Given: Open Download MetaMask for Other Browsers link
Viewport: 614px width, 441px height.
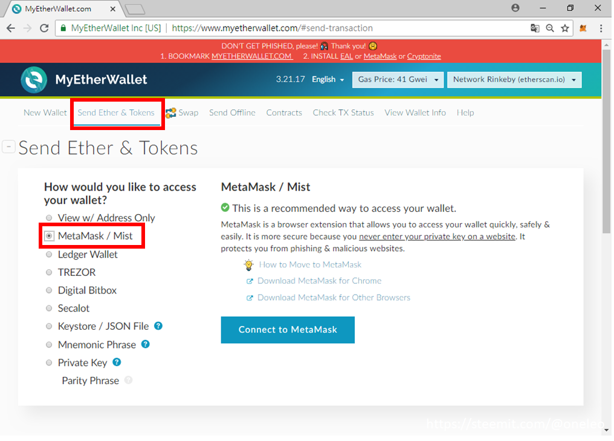Looking at the screenshot, I should 334,298.
